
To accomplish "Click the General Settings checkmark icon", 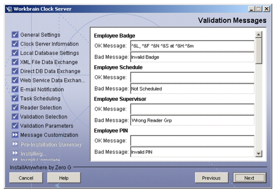I will click(x=15, y=34).
